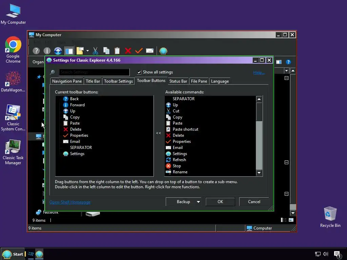Click the Search Settings input field
This screenshot has height=260, width=347.
94,72
